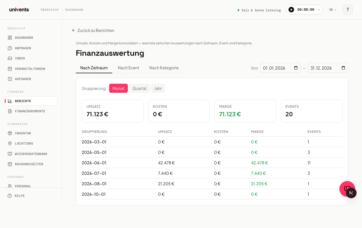Open calendar picker for the start date
This screenshot has width=362, height=228.
tap(296, 68)
